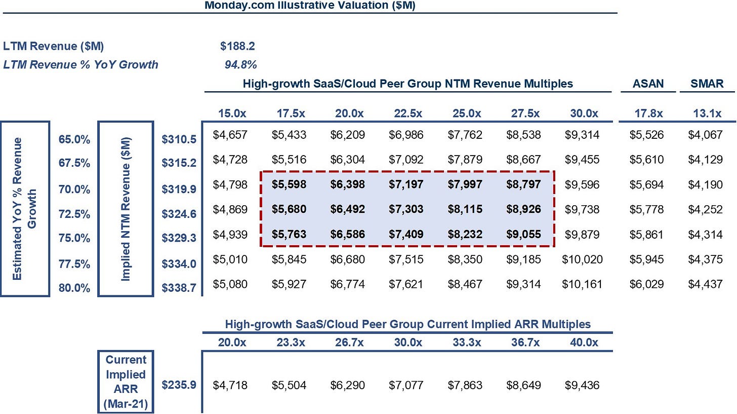Select the $188.2 LTM revenue value
737x414 pixels.
(237, 46)
